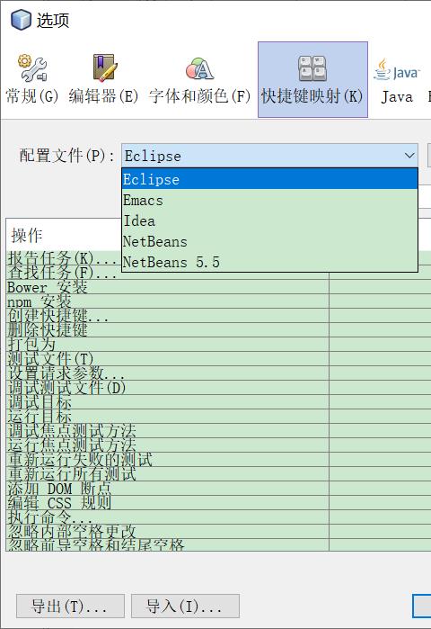
Task: Click the Import (导入) button
Action: (x=185, y=606)
